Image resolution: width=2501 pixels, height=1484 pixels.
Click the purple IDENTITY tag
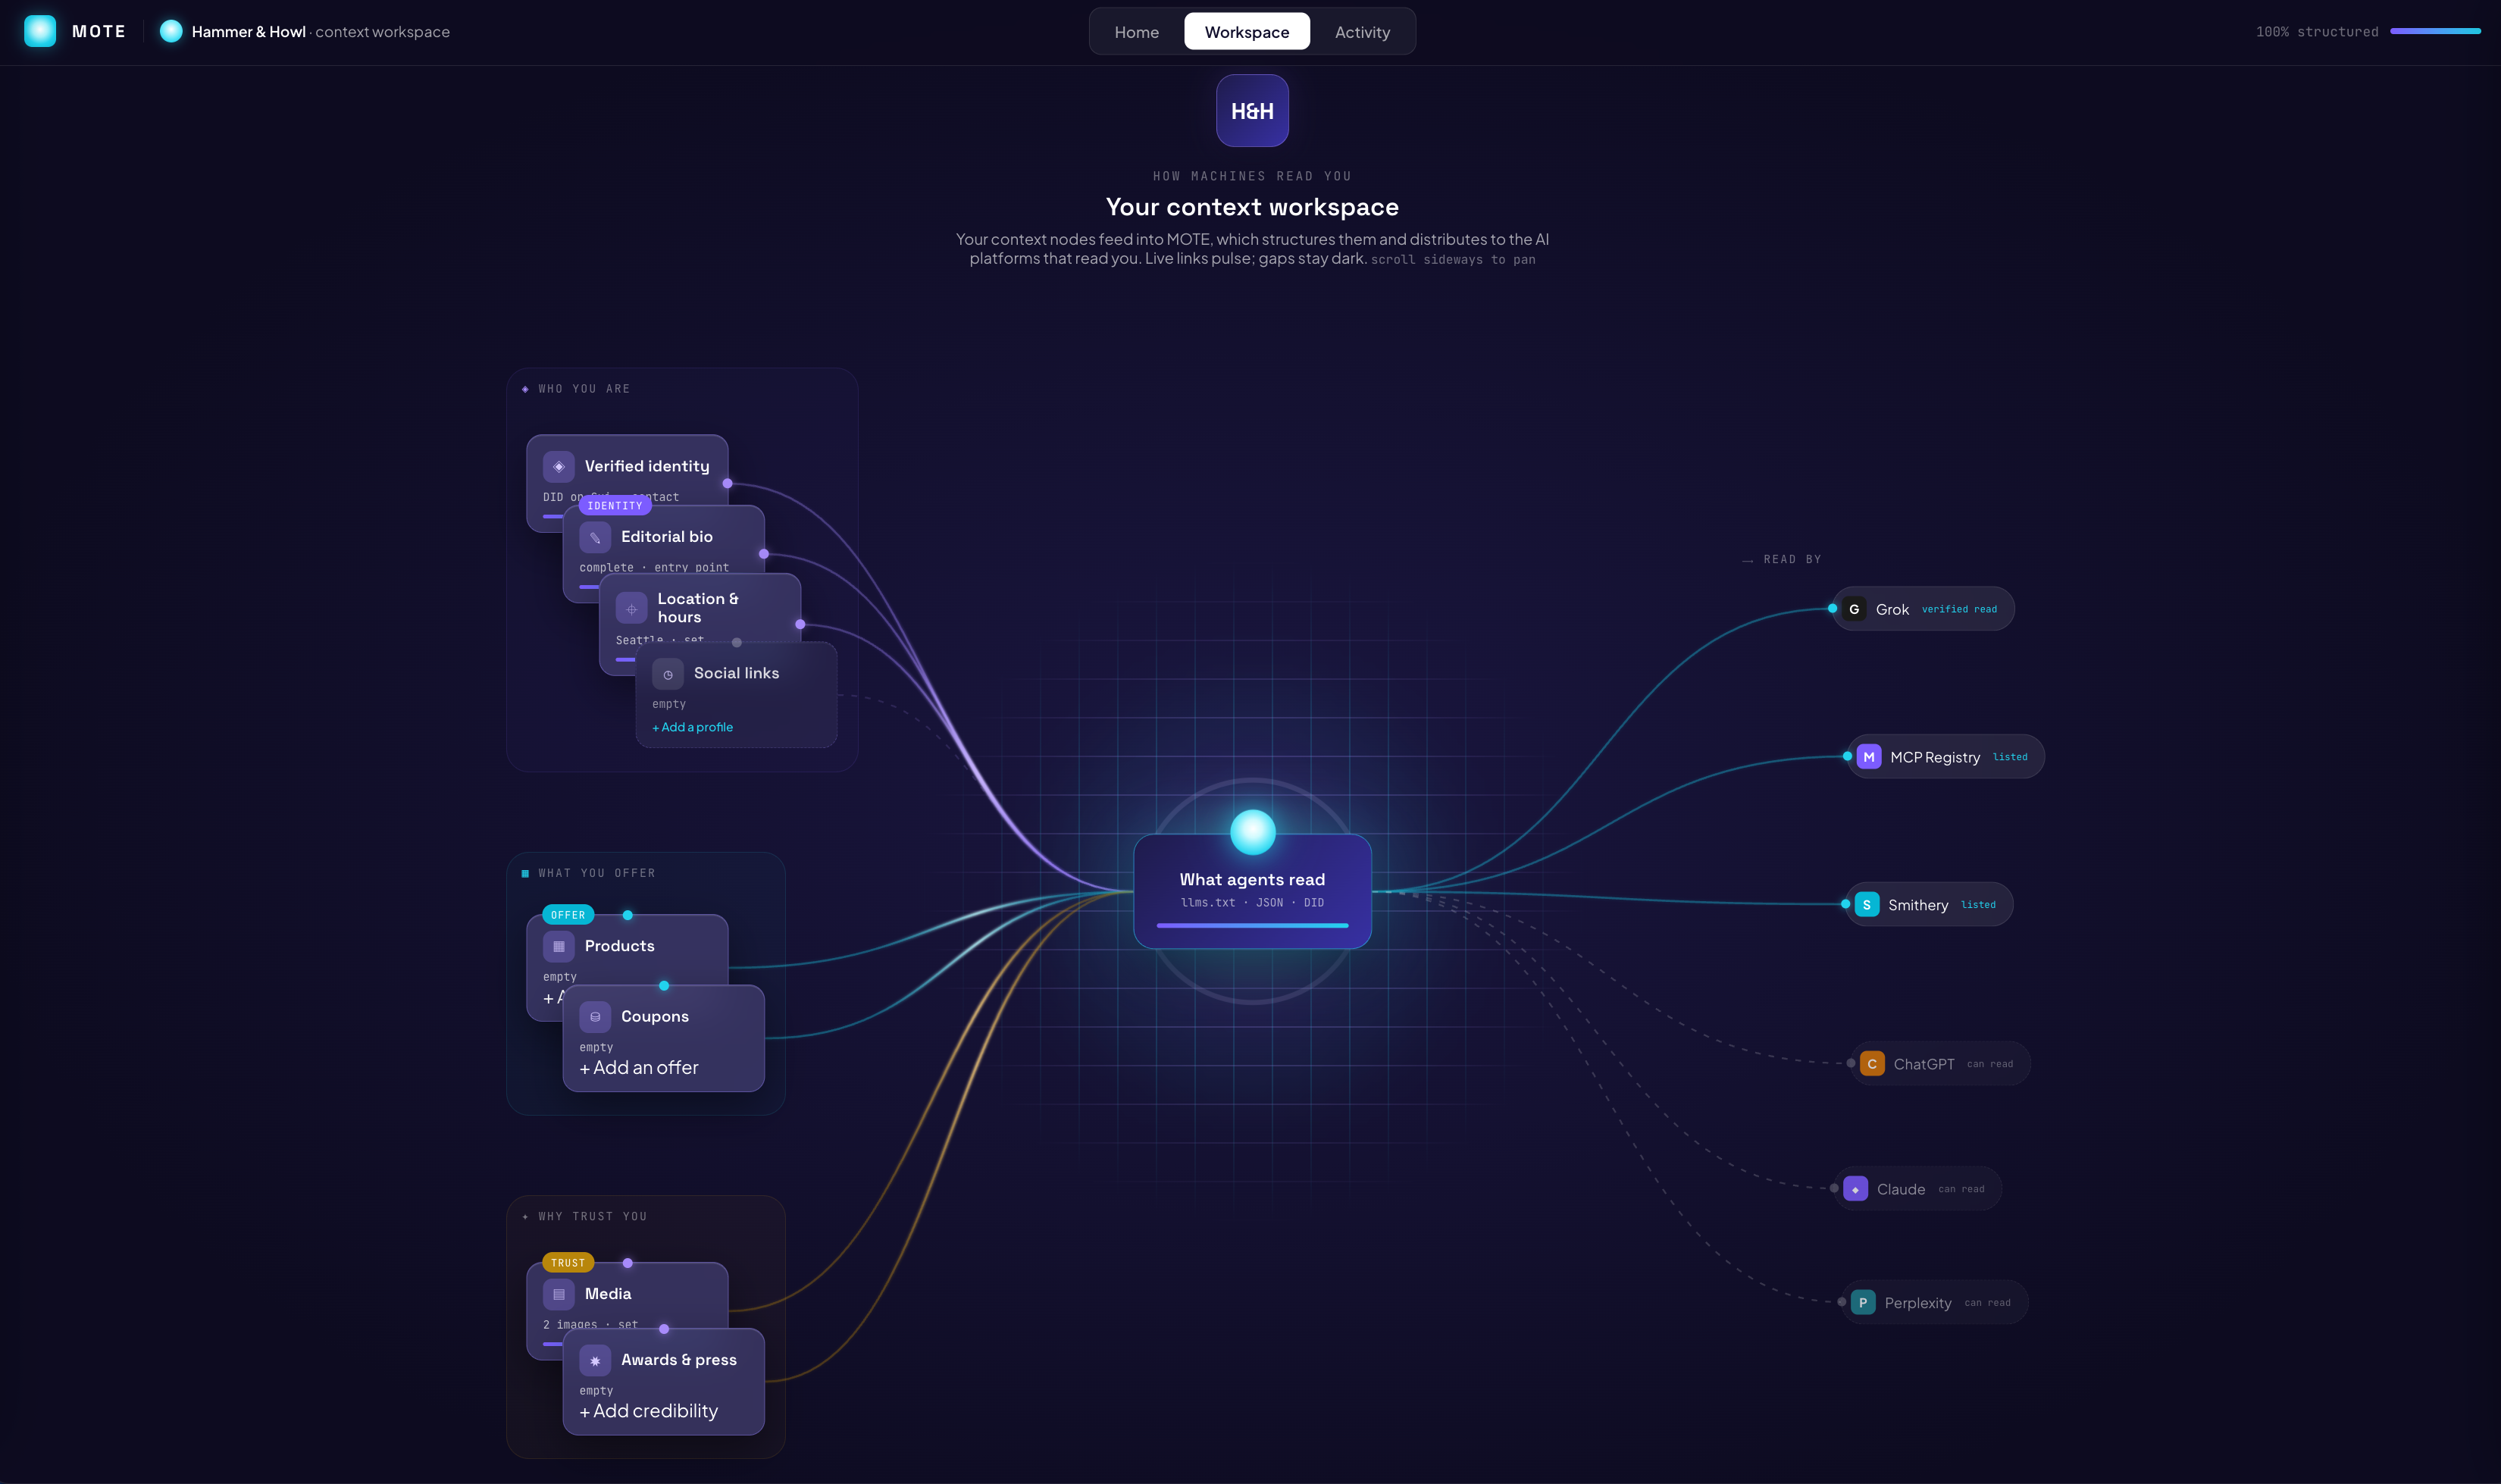click(615, 506)
